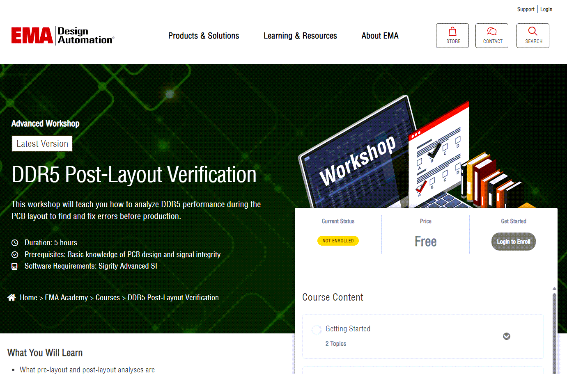Go to EMA Academy breadcrumb link
Viewport: 567px width, 374px height.
67,297
